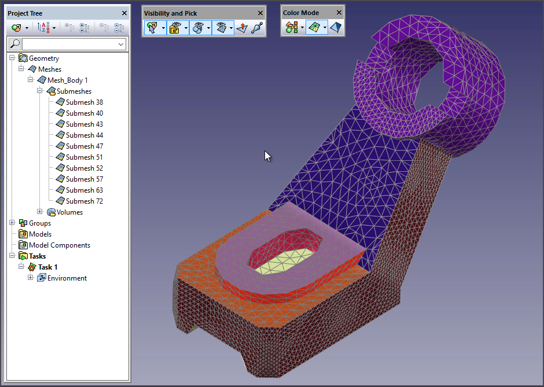The width and height of the screenshot is (544, 387).
Task: Click the pick selection tool icon
Action: [152, 28]
